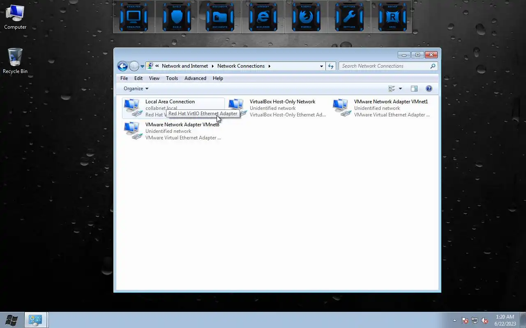The height and width of the screenshot is (328, 526).
Task: Click the network tray icon
Action: click(x=475, y=321)
